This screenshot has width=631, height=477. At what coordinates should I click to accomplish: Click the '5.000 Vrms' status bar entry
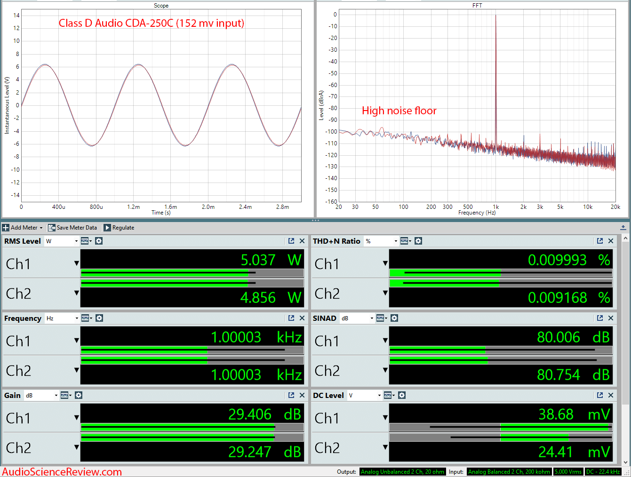568,472
